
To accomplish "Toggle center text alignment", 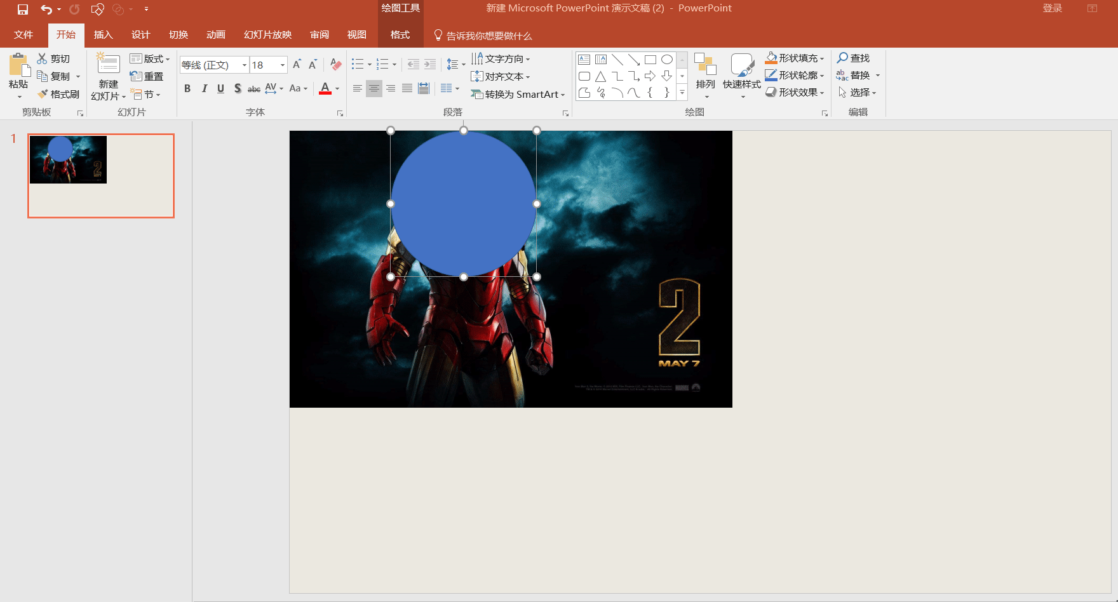I will coord(374,88).
